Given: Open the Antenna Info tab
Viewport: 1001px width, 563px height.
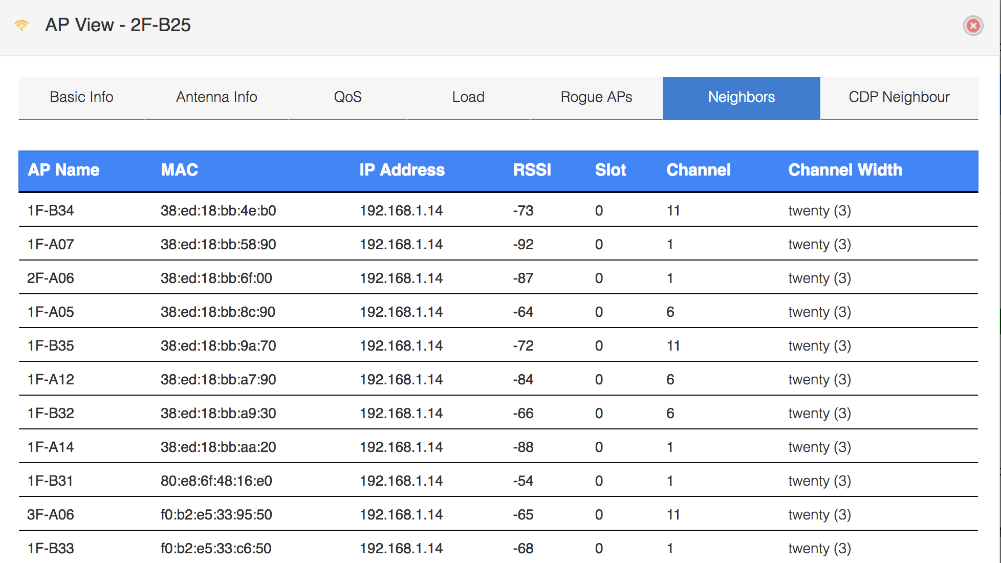Looking at the screenshot, I should click(216, 97).
